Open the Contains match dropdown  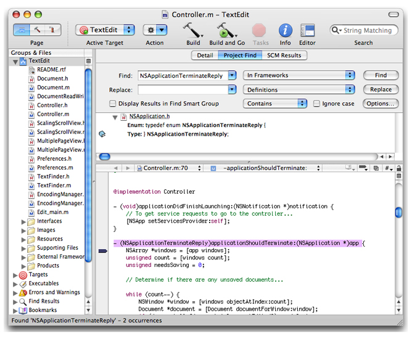[275, 104]
